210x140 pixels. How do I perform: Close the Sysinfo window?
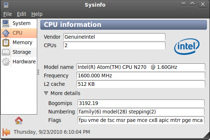pos(203,4)
